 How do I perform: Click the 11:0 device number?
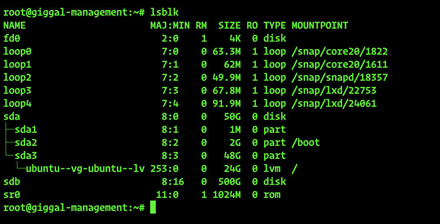167,194
